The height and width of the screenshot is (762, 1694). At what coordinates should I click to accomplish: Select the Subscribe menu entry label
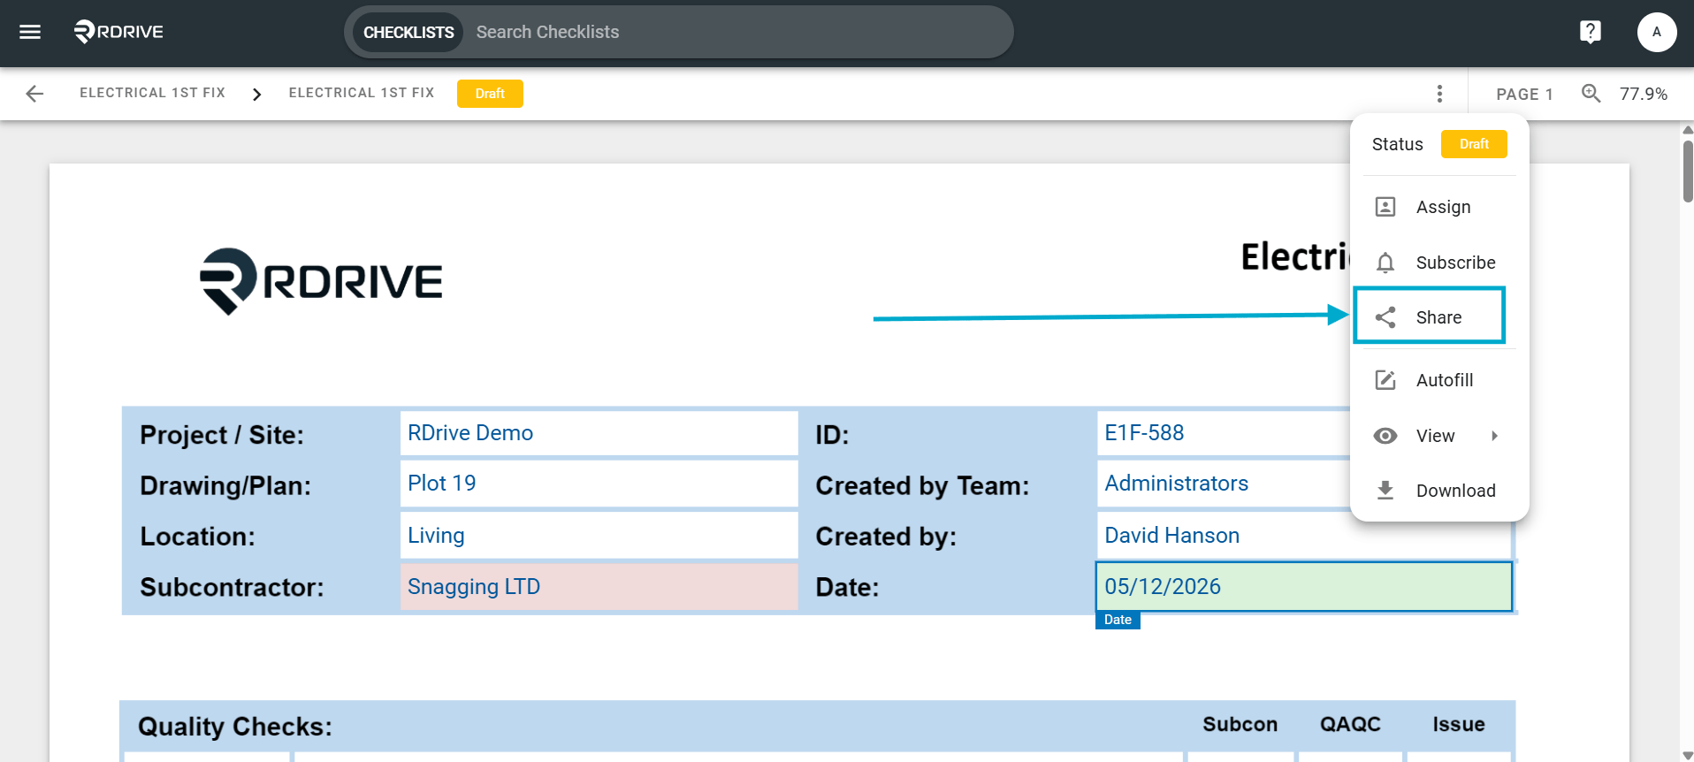(1455, 263)
